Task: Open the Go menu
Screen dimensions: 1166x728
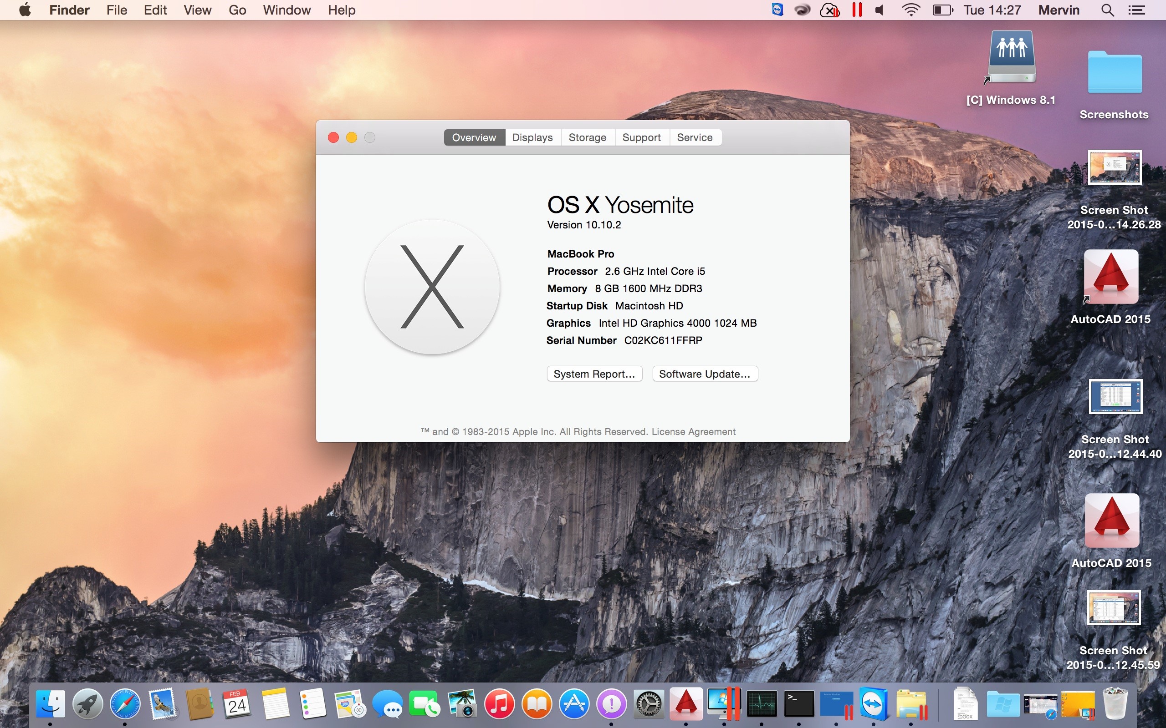Action: 237,10
